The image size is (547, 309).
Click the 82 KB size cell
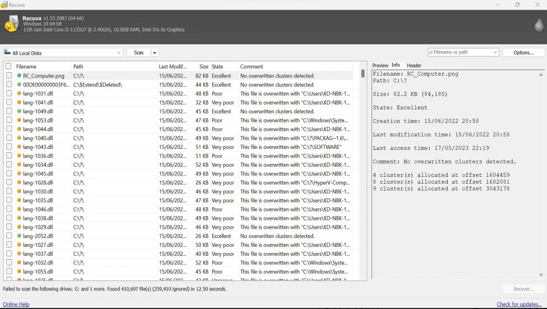coord(201,76)
